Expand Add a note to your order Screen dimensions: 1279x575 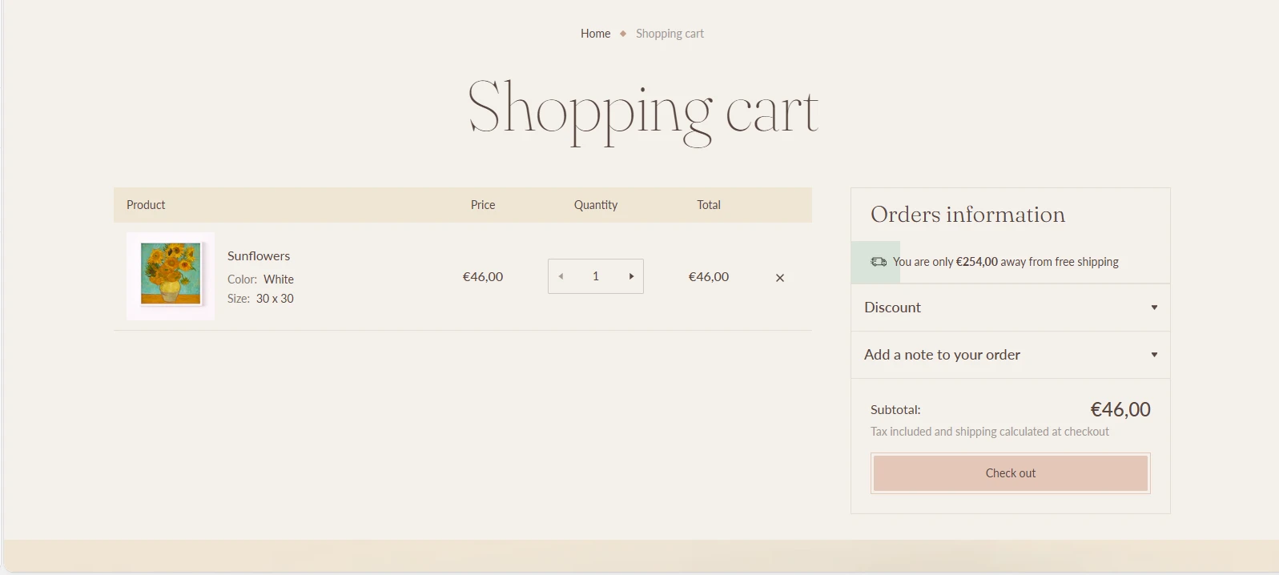pos(1011,355)
